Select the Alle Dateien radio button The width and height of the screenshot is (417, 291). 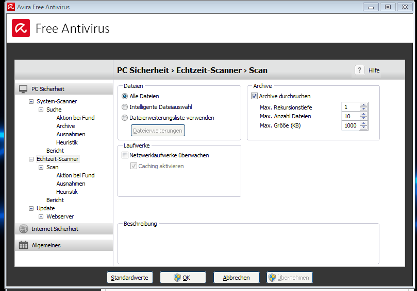(124, 96)
